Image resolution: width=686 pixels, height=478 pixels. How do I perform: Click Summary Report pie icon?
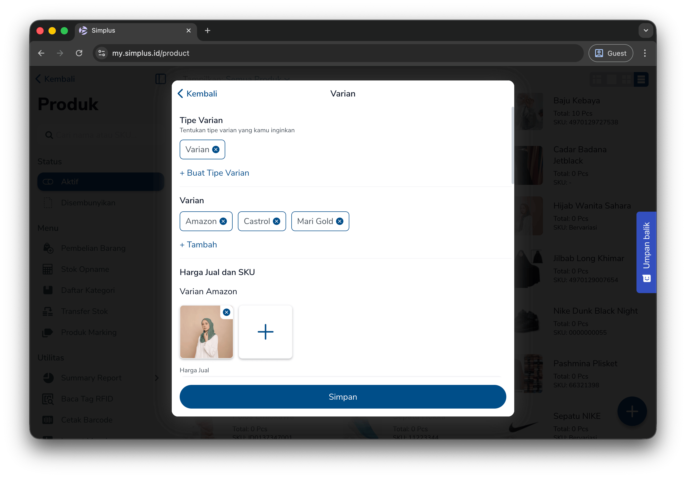48,378
